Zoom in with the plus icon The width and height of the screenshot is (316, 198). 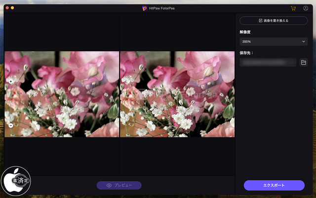tap(11, 80)
